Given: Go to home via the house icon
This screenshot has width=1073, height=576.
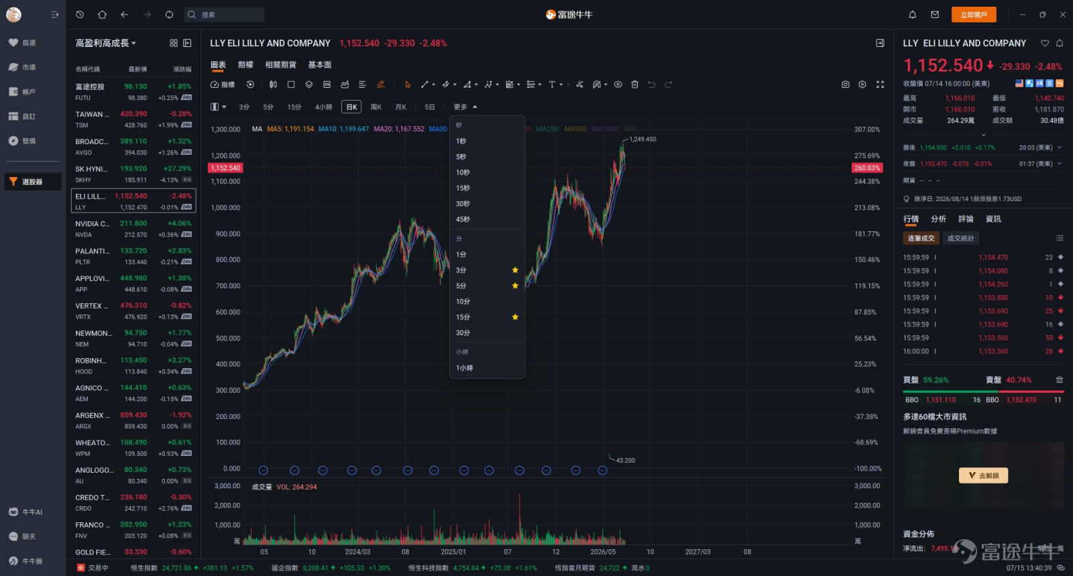Looking at the screenshot, I should (x=102, y=14).
